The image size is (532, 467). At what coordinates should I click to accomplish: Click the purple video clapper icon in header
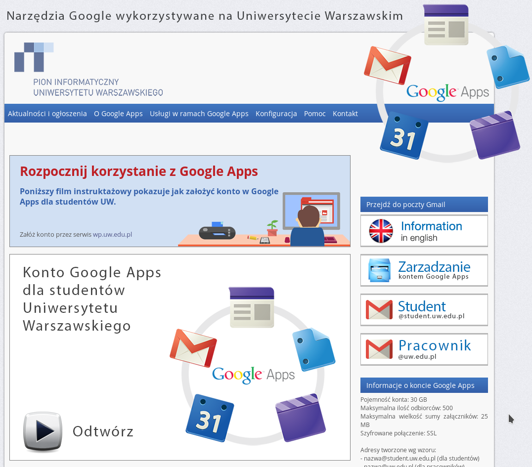coord(495,135)
